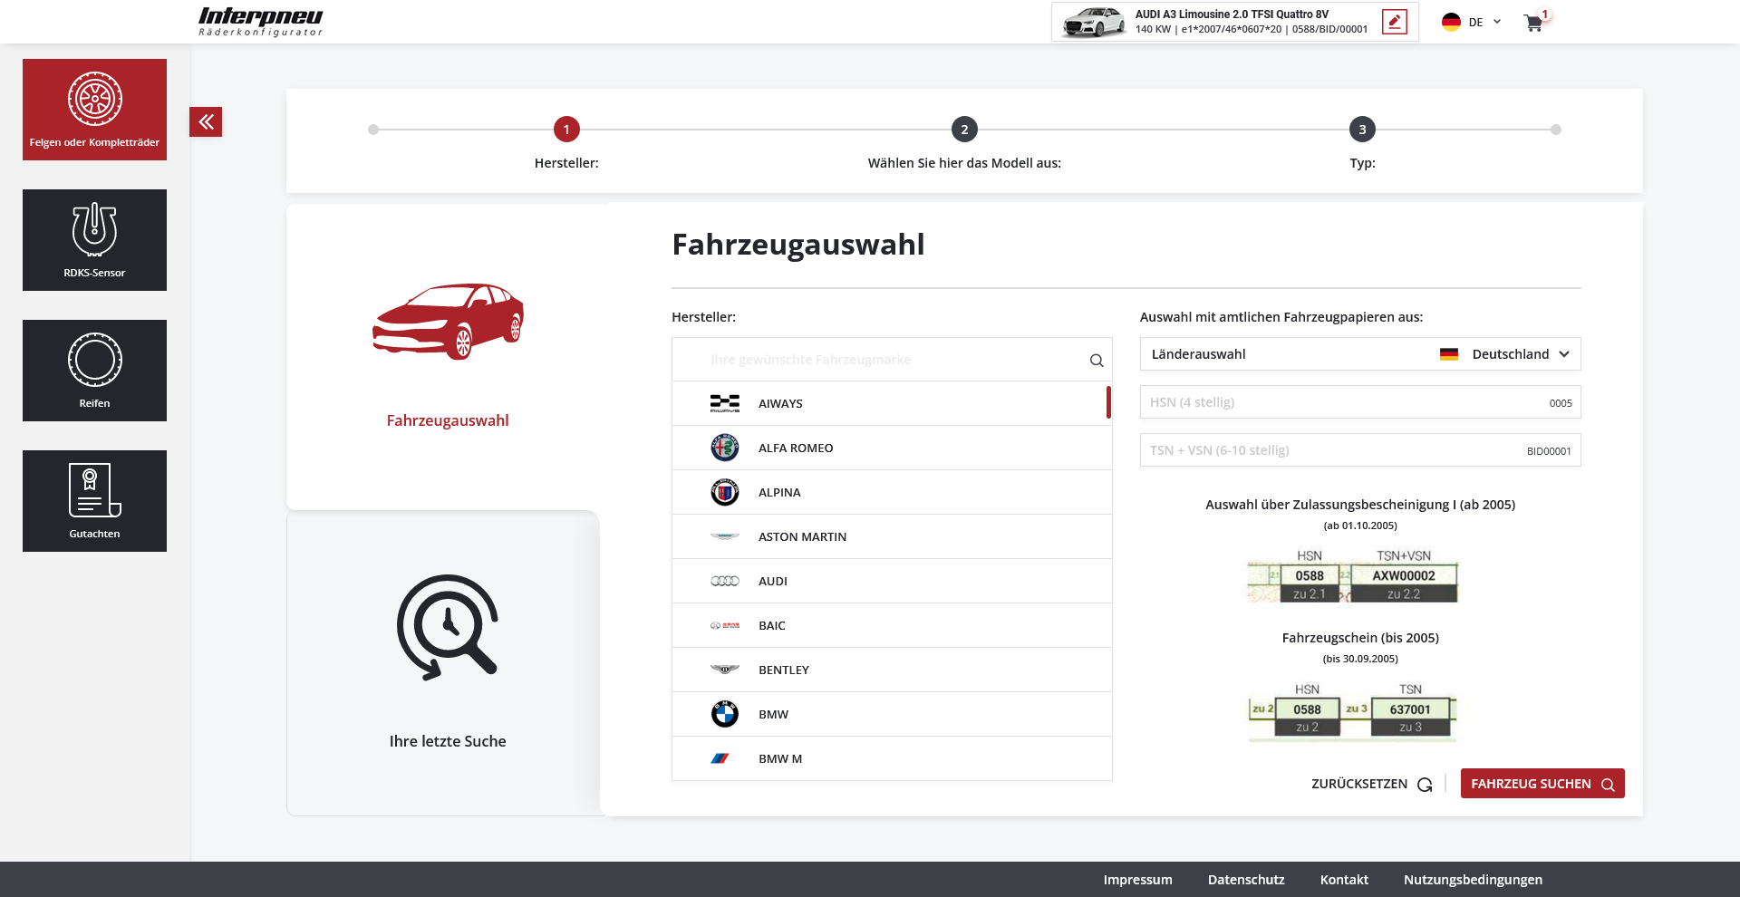This screenshot has height=897, width=1740.
Task: Focus the Fahrzeugmarke search input
Action: (x=892, y=360)
